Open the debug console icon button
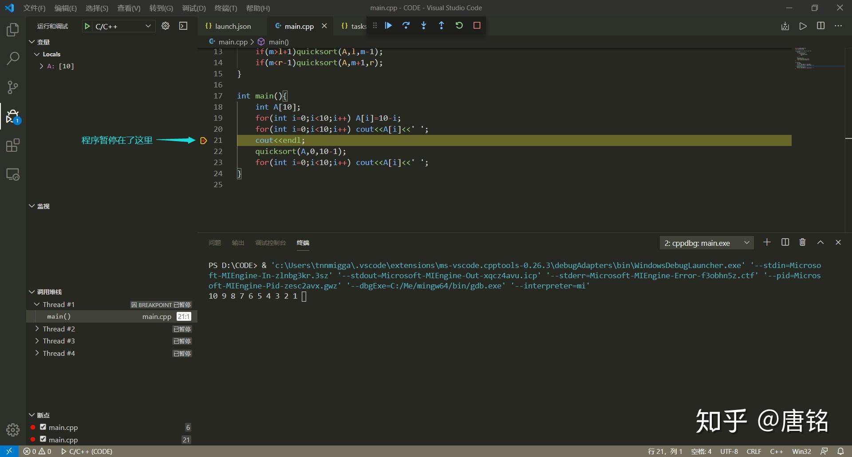The width and height of the screenshot is (852, 457). tap(183, 26)
